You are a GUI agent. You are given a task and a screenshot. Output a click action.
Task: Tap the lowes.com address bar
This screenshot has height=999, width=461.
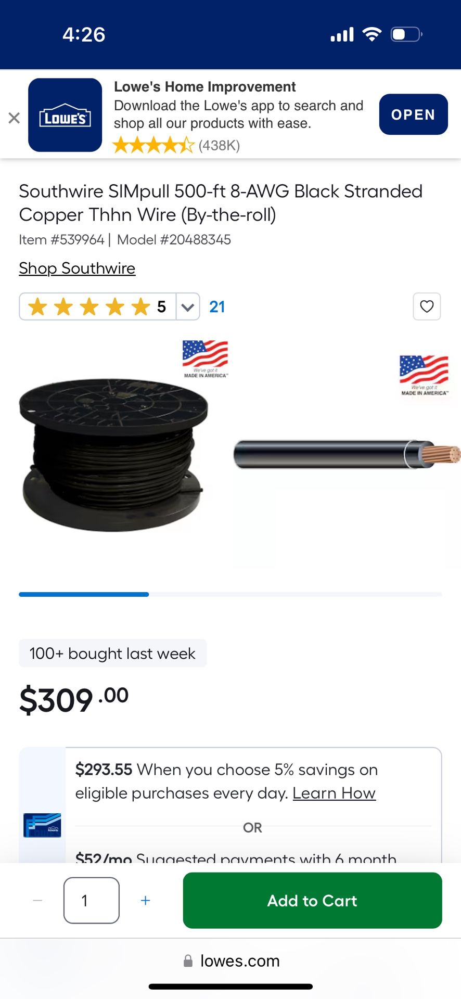click(230, 960)
